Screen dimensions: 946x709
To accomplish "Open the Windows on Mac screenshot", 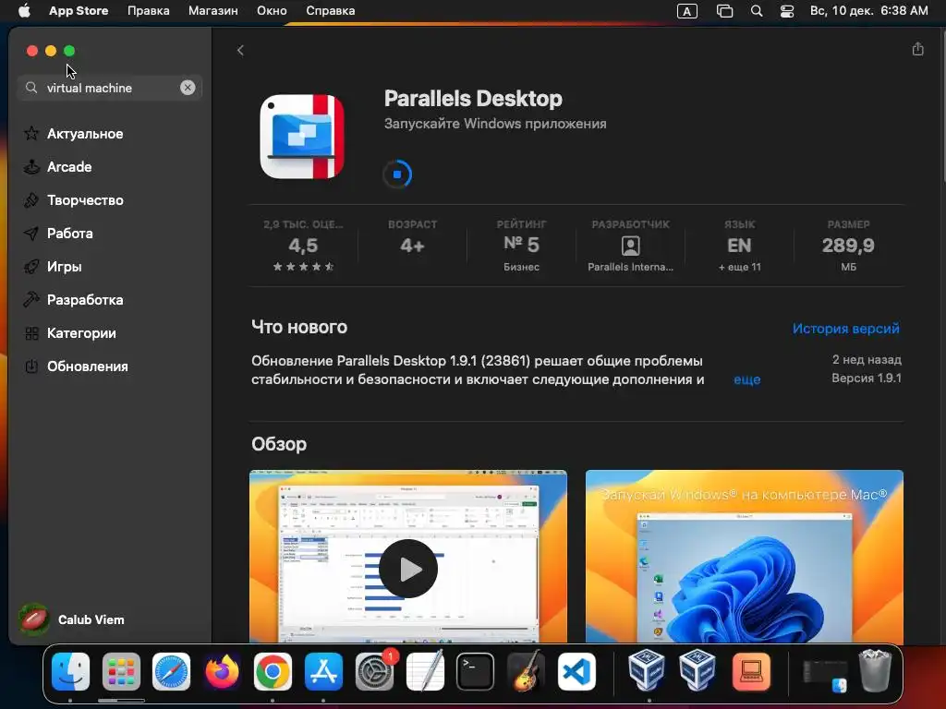I will [744, 556].
